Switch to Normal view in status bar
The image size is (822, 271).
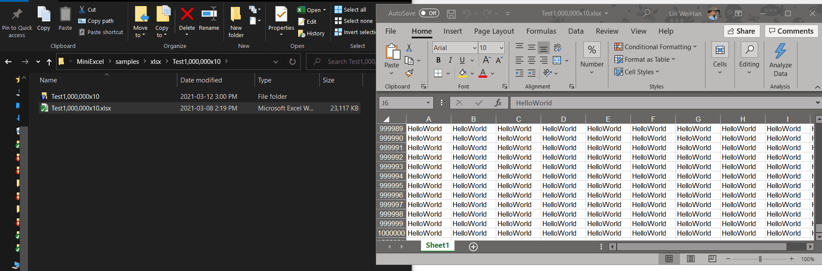(x=669, y=258)
